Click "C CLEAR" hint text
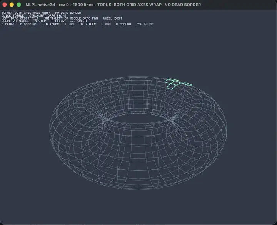The image size is (277, 225). pyautogui.click(x=58, y=21)
